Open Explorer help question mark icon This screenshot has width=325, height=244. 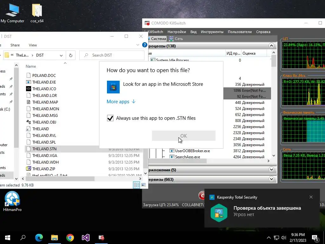145,45
